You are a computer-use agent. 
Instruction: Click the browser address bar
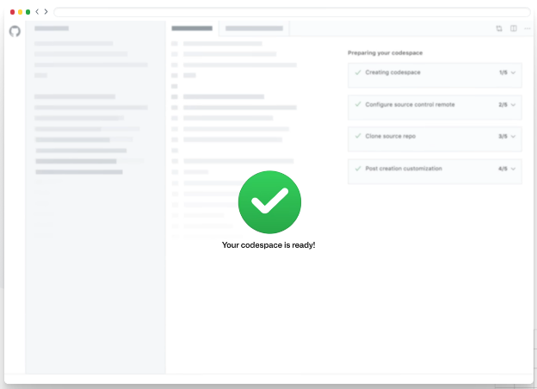tap(292, 12)
